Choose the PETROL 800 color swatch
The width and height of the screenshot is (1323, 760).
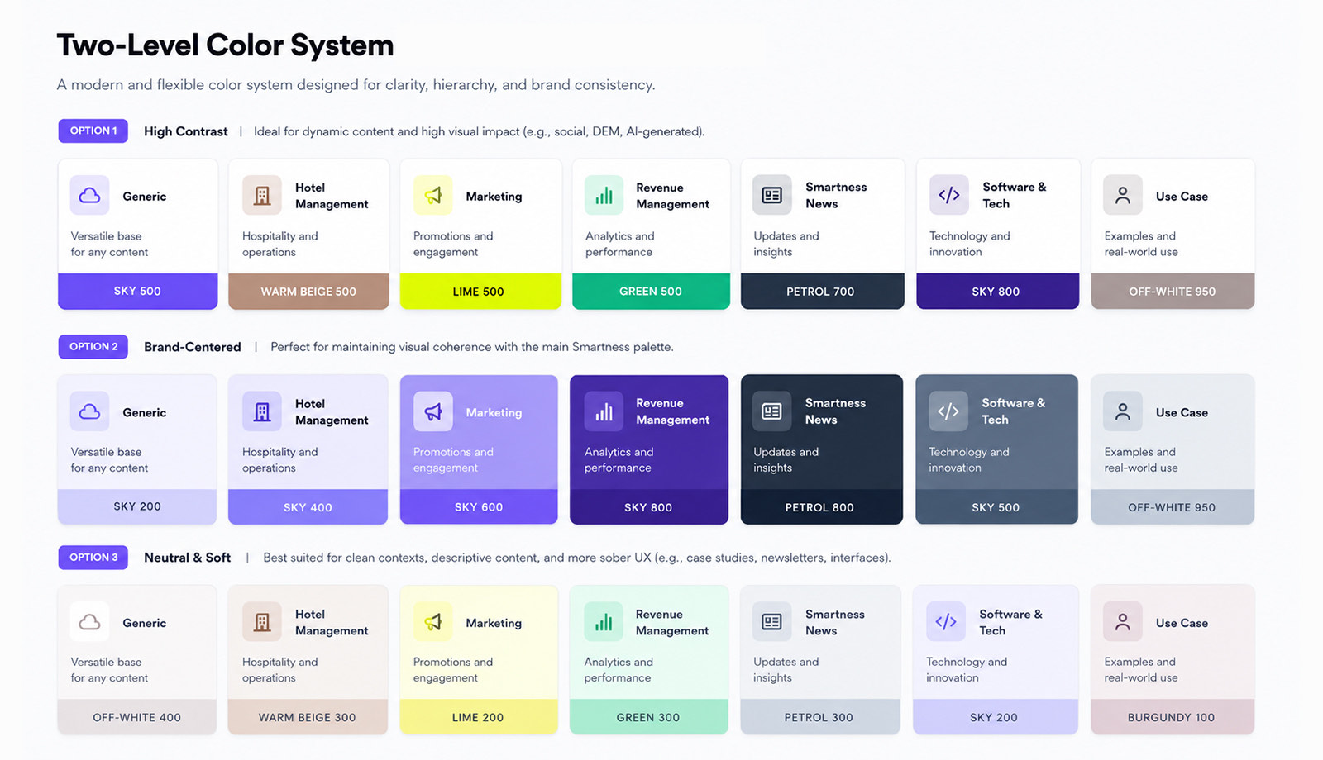pyautogui.click(x=820, y=506)
